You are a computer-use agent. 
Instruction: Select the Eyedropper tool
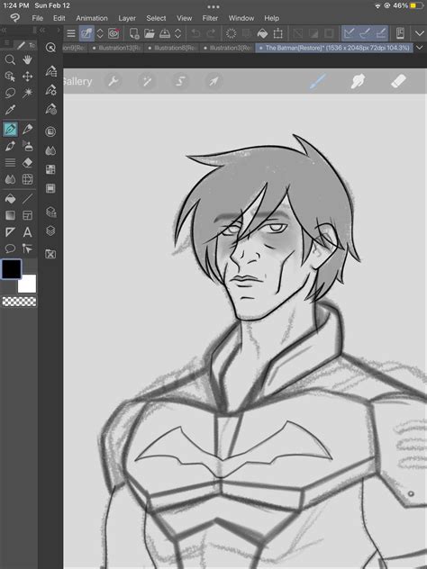pyautogui.click(x=10, y=110)
